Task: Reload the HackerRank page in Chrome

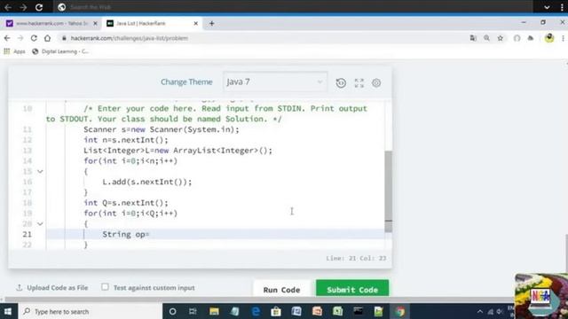Action: (34, 38)
